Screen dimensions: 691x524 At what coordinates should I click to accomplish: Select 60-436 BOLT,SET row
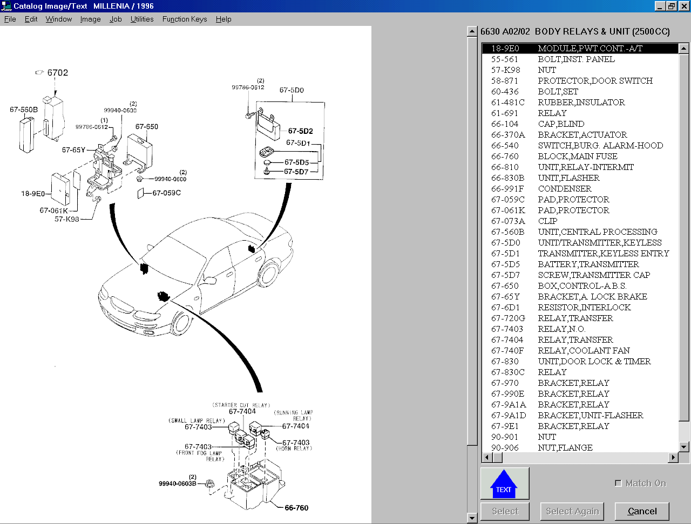(x=580, y=91)
